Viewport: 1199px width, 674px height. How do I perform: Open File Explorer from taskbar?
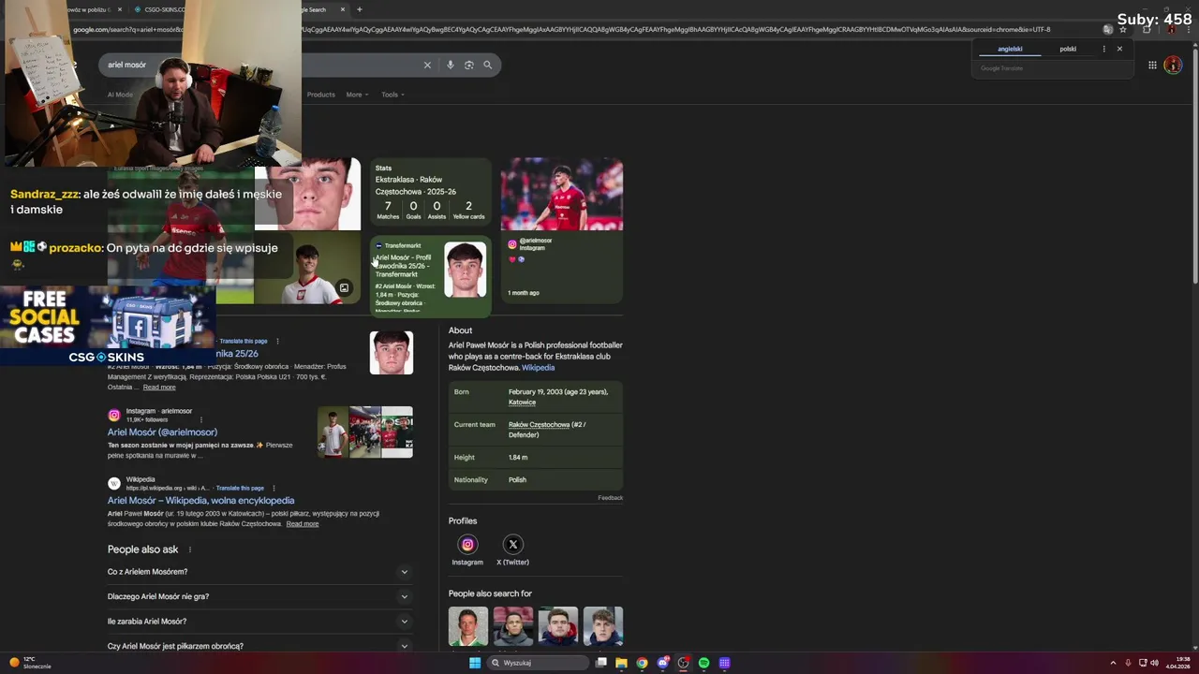pos(621,663)
